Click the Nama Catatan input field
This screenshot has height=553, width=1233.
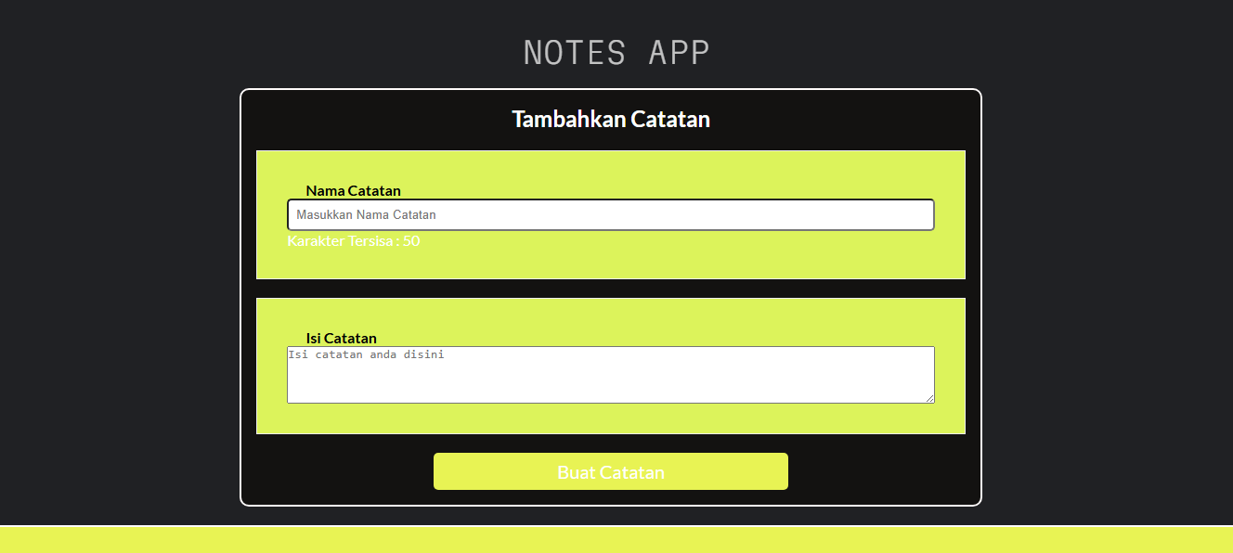pos(610,214)
